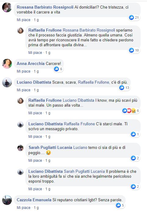Show the likes on Cazzola Emanuela's comment
Viewport: 147px width, 212px height.
click(120, 205)
